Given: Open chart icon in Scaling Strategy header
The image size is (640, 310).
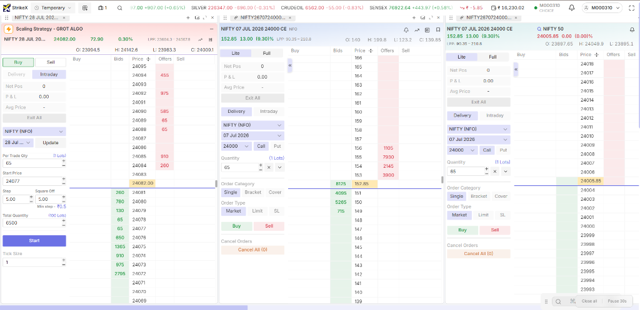Looking at the screenshot, I should point(201,39).
